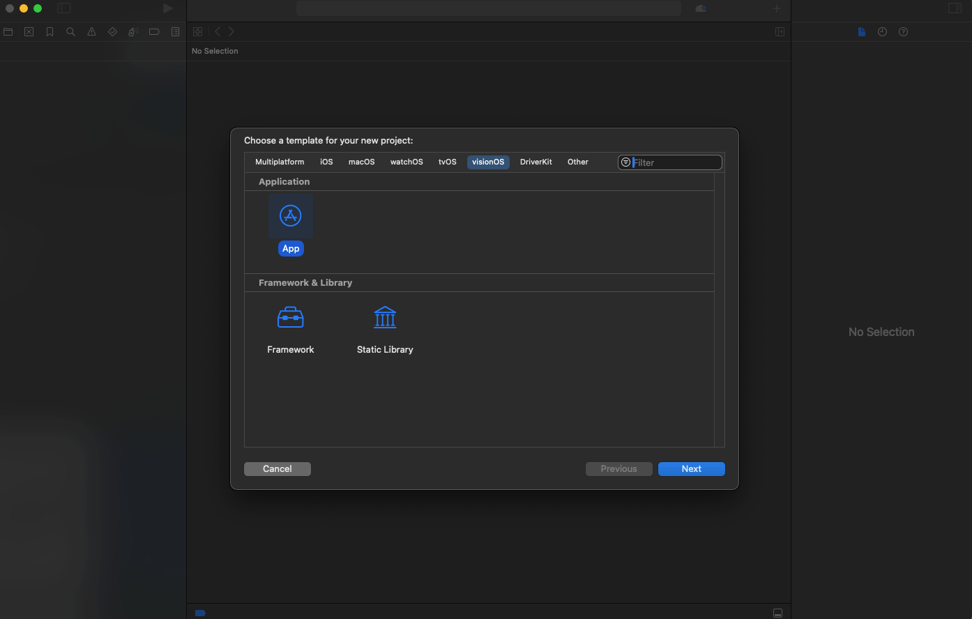
Task: Open the Source Control navigator icon
Action: (29, 32)
